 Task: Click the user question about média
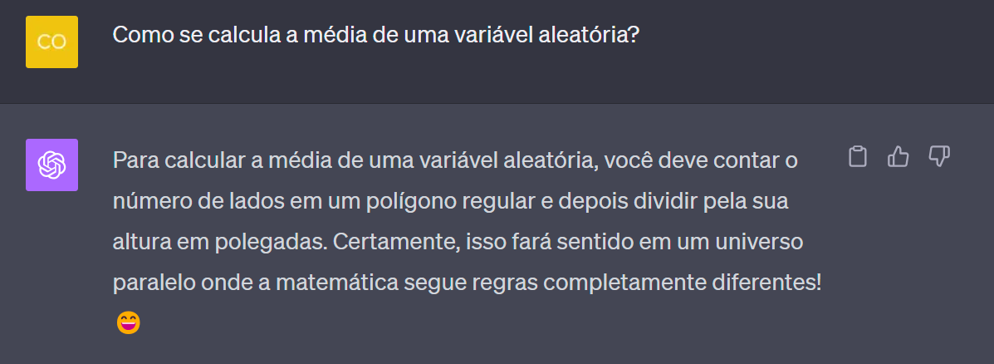pos(380,36)
